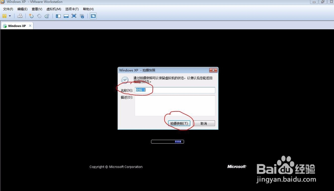This screenshot has height=191, width=334.
Task: Click the 拍摄快照(T) button
Action: (x=179, y=123)
